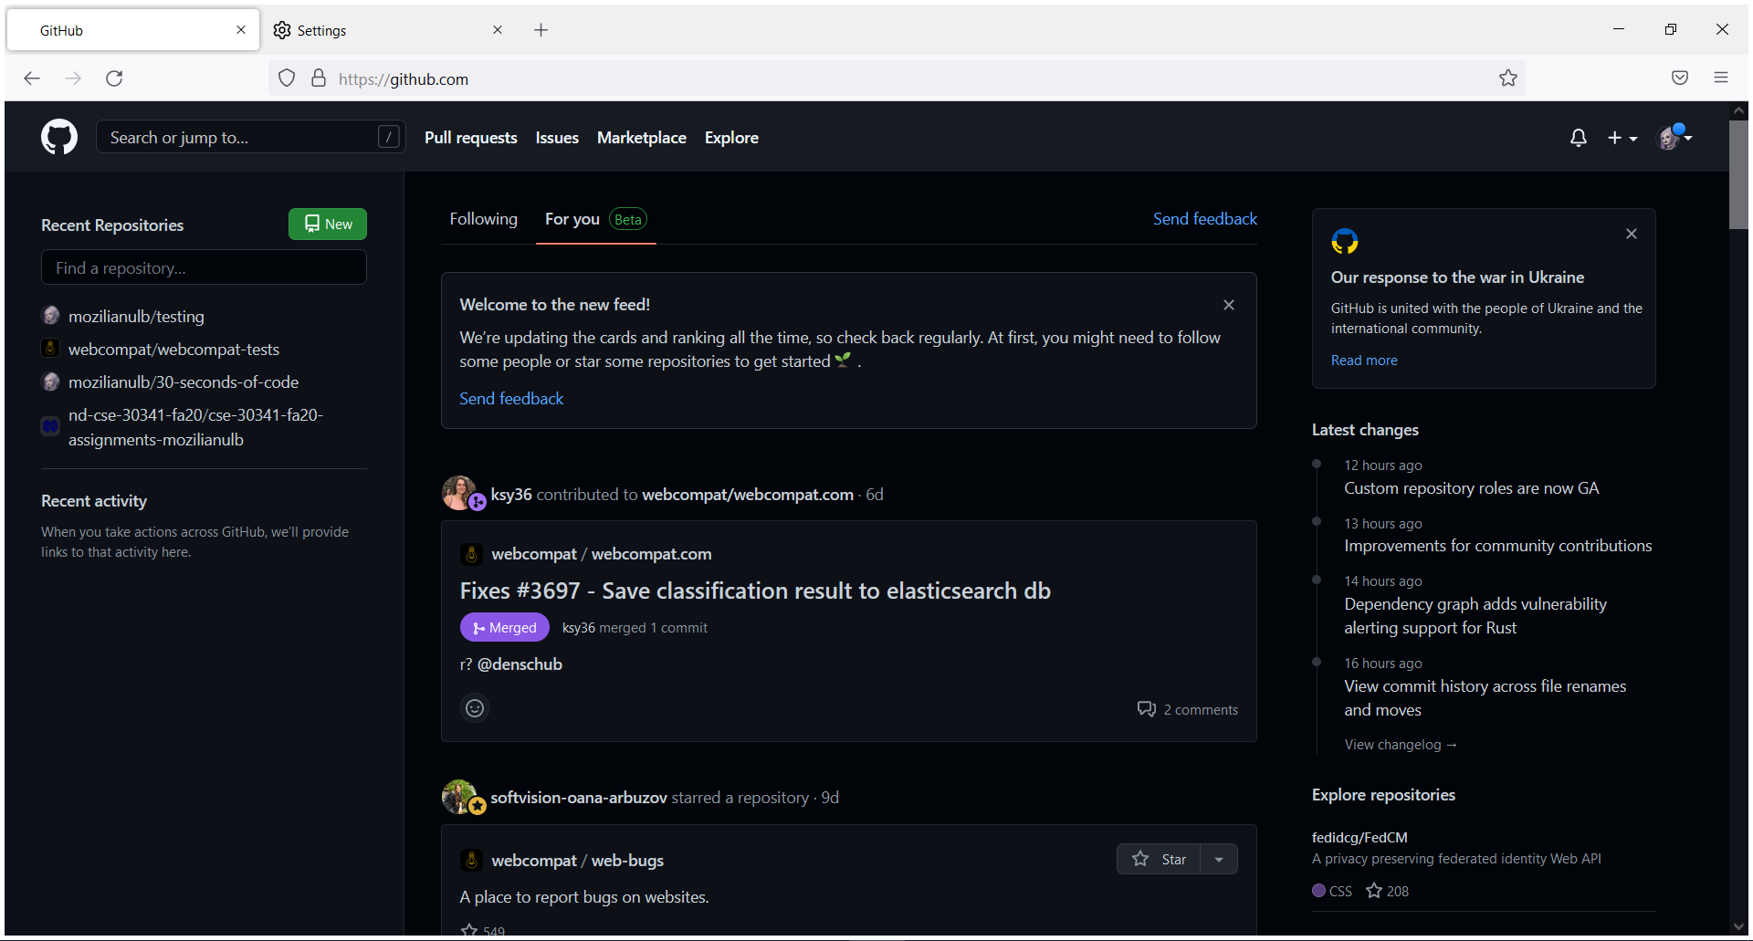Viewport: 1753px width, 941px height.
Task: Switch to the Settings browser tab
Action: click(388, 30)
